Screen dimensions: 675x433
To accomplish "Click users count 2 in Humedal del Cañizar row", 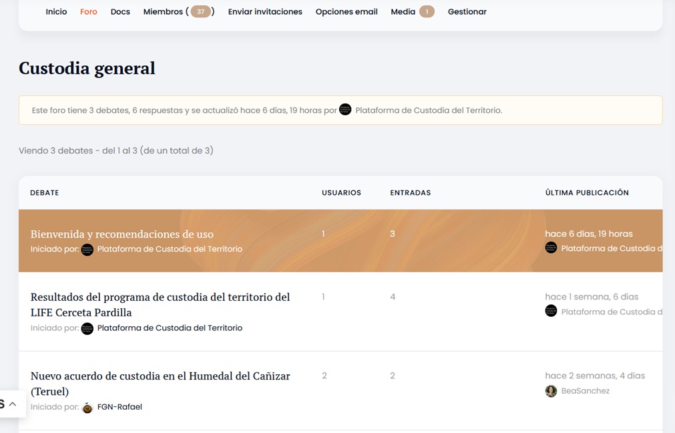I will [x=324, y=376].
